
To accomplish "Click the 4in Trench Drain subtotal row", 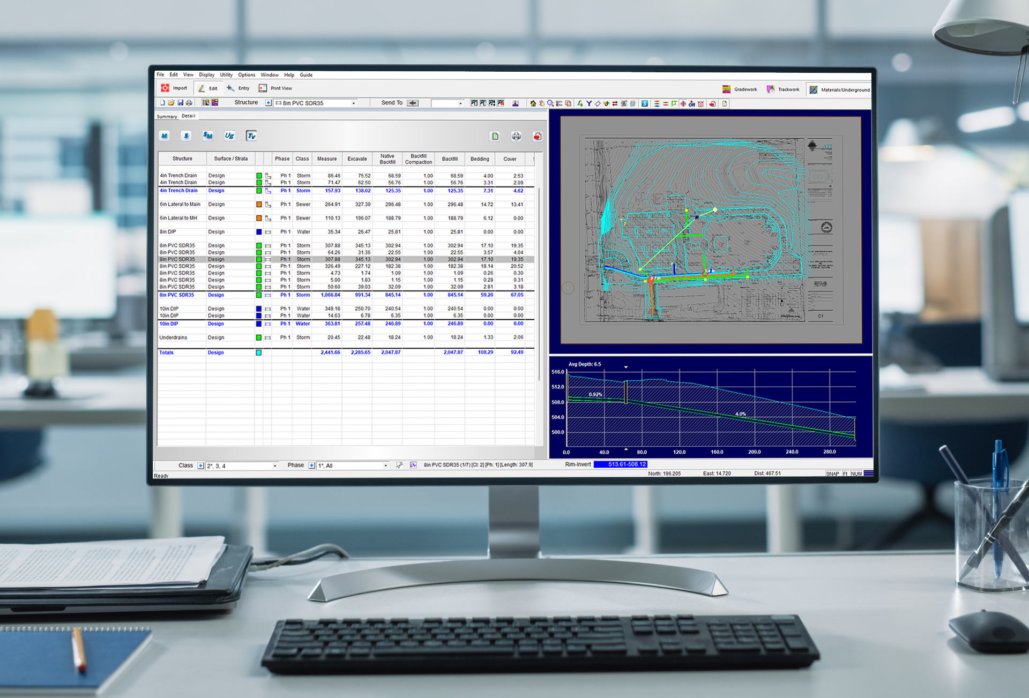I will tap(346, 191).
